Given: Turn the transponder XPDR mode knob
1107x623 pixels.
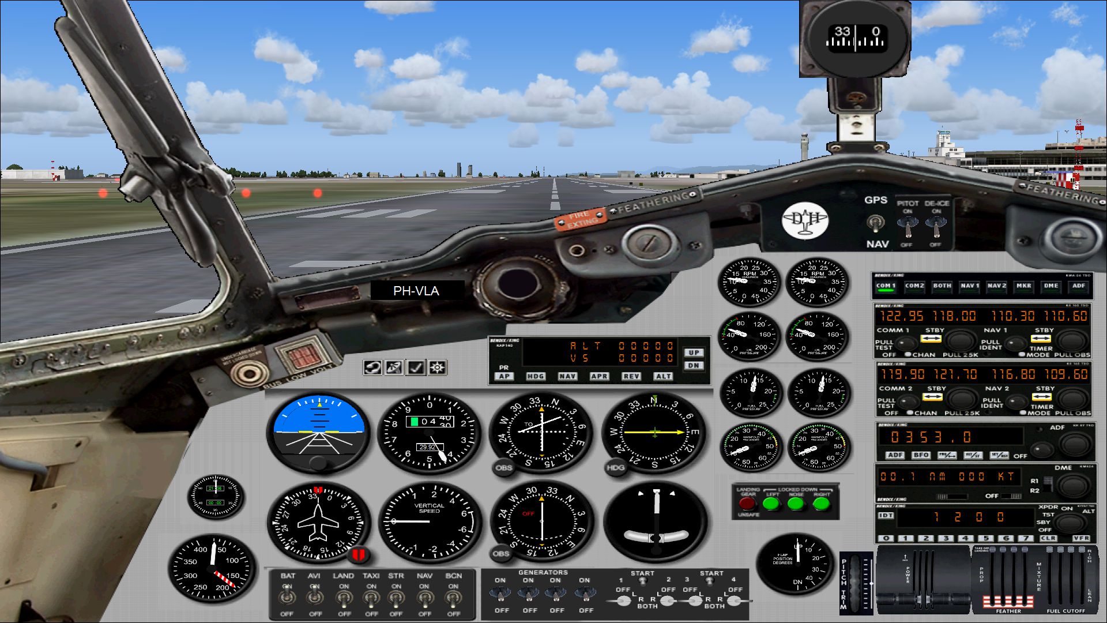Looking at the screenshot, I should coord(1070,523).
